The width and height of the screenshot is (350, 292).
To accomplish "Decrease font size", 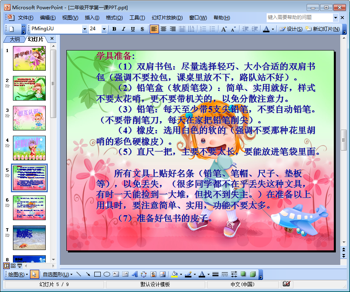I will coord(233,29).
